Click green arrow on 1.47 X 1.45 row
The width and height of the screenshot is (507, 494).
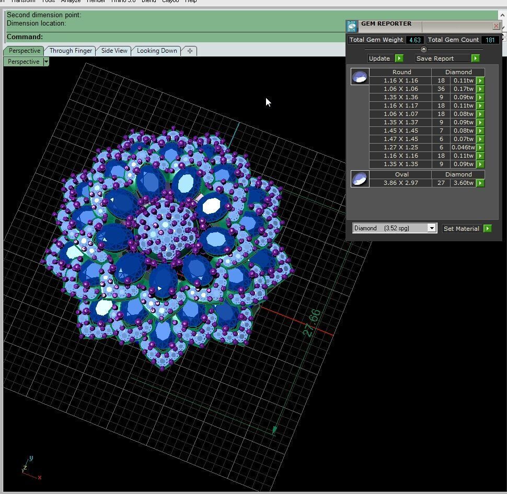480,139
